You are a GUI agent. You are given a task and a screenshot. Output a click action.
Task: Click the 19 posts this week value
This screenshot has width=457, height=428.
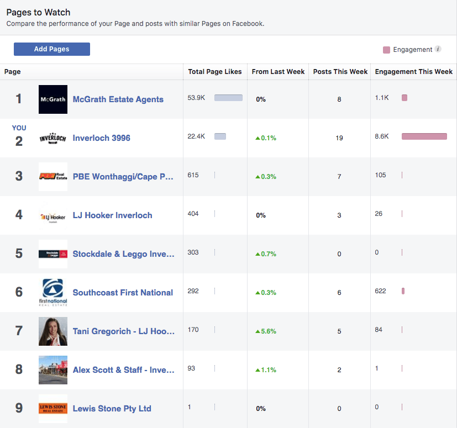pyautogui.click(x=339, y=138)
